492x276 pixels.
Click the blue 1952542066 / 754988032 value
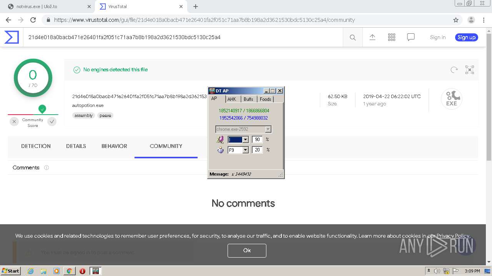click(x=244, y=118)
